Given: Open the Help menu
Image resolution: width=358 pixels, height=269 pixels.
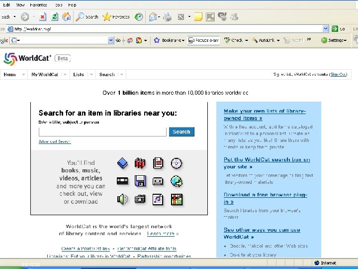Looking at the screenshot, I should click(x=72, y=5).
